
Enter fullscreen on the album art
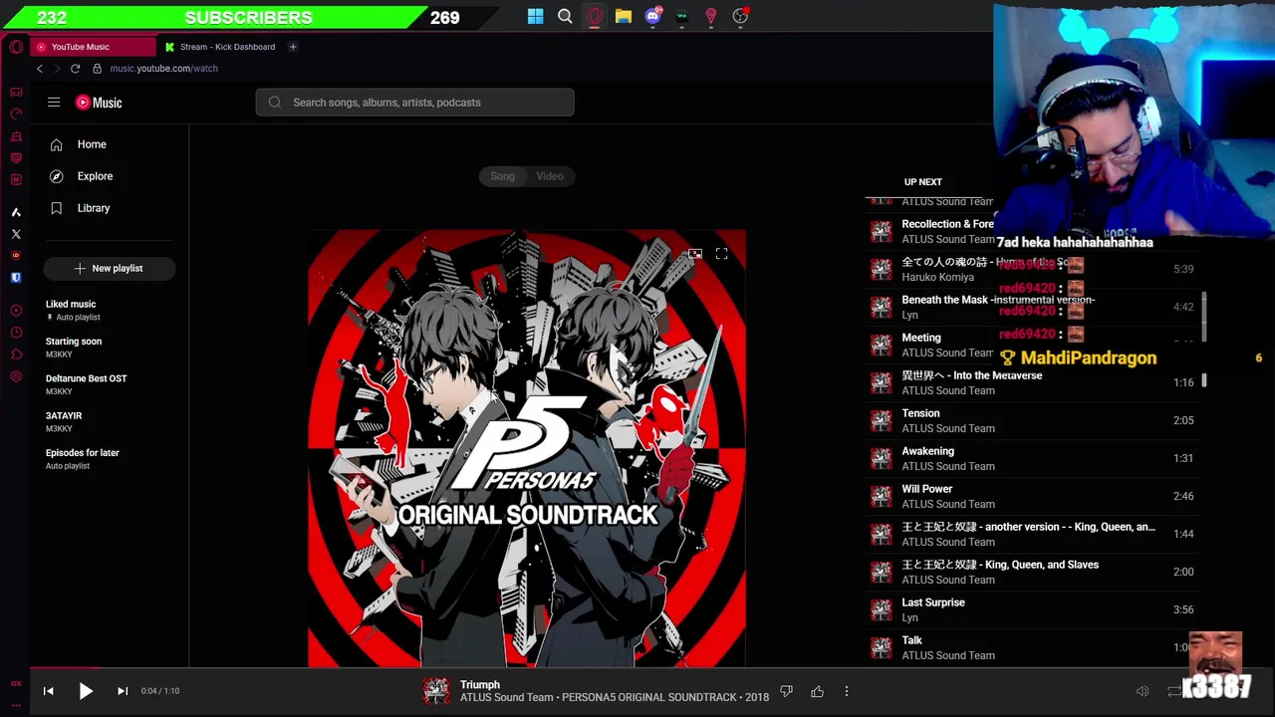[721, 255]
